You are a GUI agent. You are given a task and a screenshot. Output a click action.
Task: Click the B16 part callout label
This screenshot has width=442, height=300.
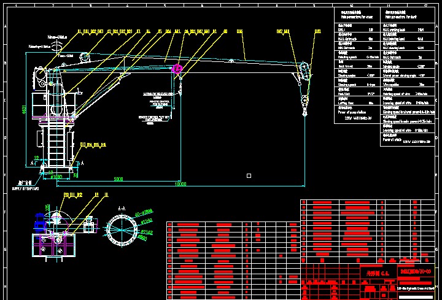click(239, 31)
